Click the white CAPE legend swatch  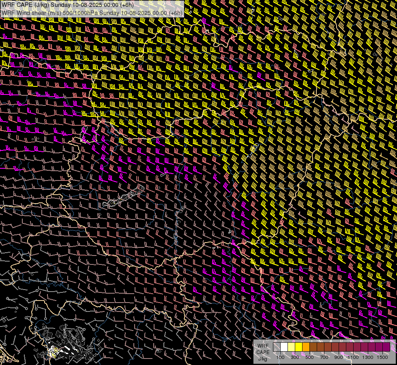284,347
